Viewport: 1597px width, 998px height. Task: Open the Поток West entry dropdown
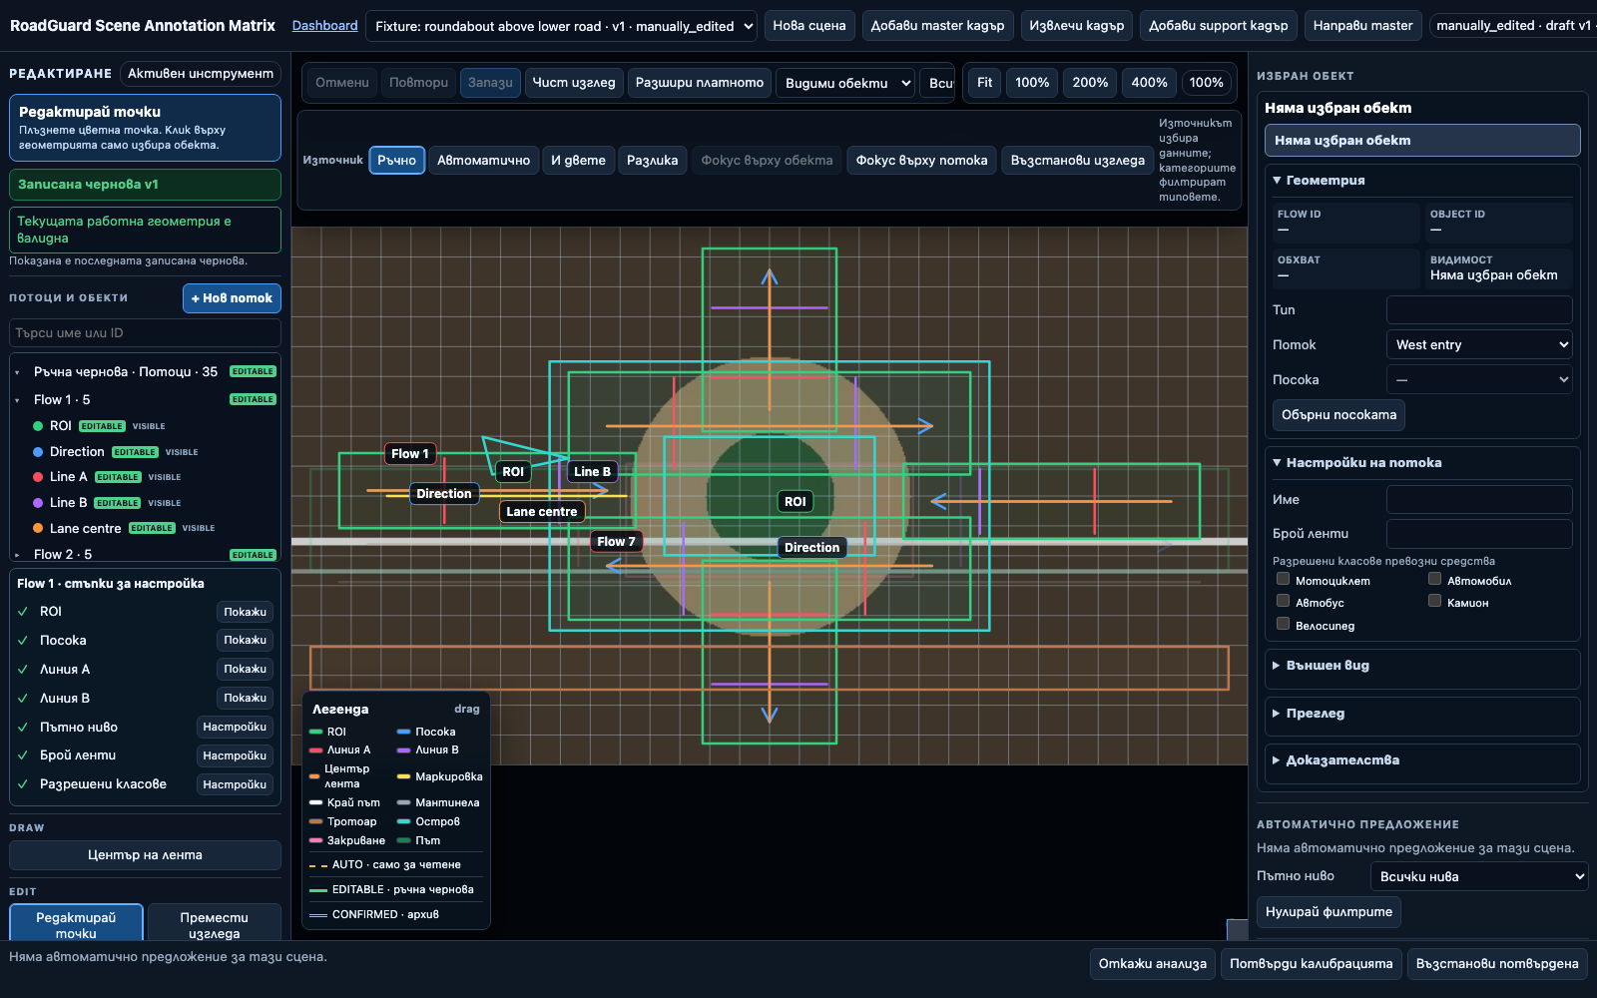click(1479, 344)
